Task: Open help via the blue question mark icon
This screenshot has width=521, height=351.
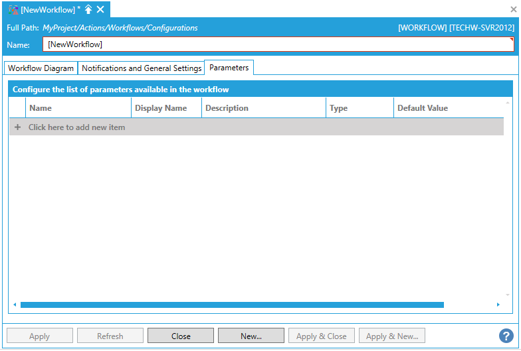Action: pos(506,336)
